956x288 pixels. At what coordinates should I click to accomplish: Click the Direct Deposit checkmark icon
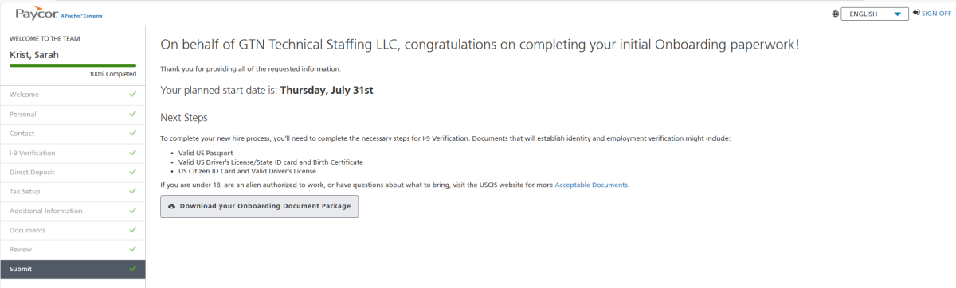(x=132, y=172)
